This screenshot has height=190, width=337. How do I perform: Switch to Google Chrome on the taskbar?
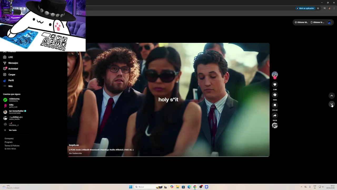click(x=195, y=187)
